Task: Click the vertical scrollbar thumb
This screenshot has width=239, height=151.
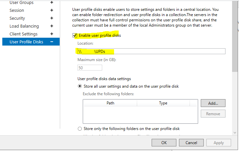Action: [x=235, y=36]
